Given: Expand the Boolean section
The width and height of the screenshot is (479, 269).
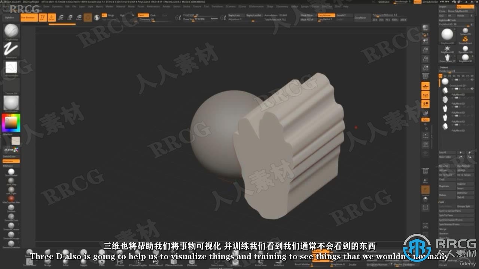Looking at the screenshot, I should point(444,234).
